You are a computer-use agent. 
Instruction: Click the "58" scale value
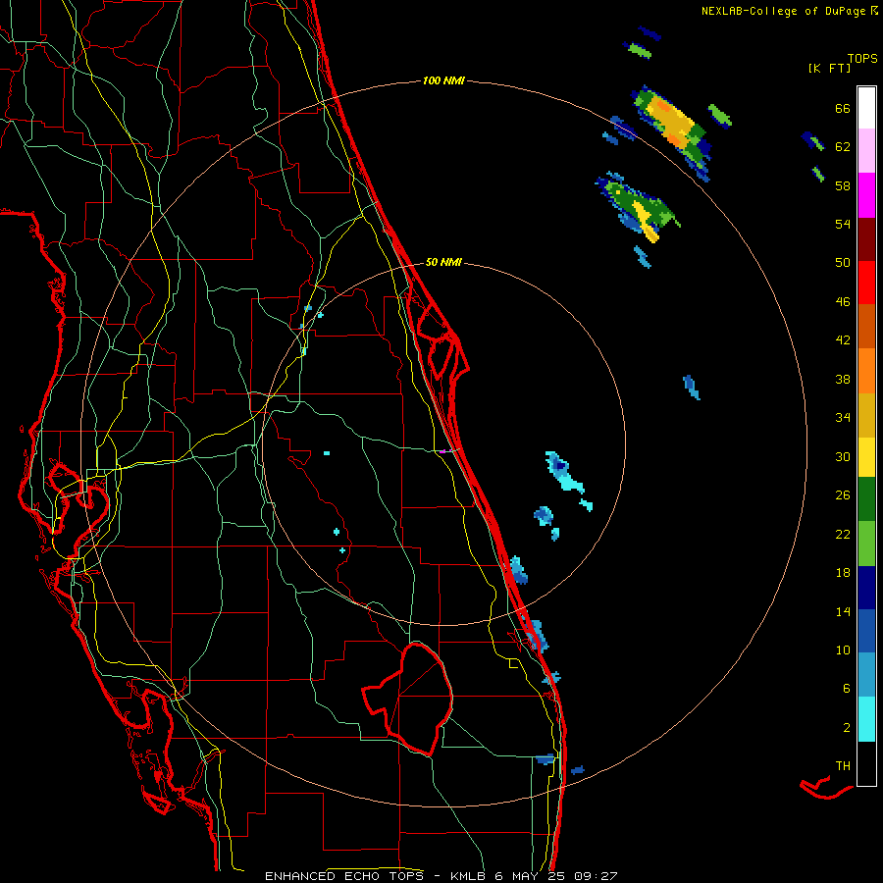click(843, 185)
